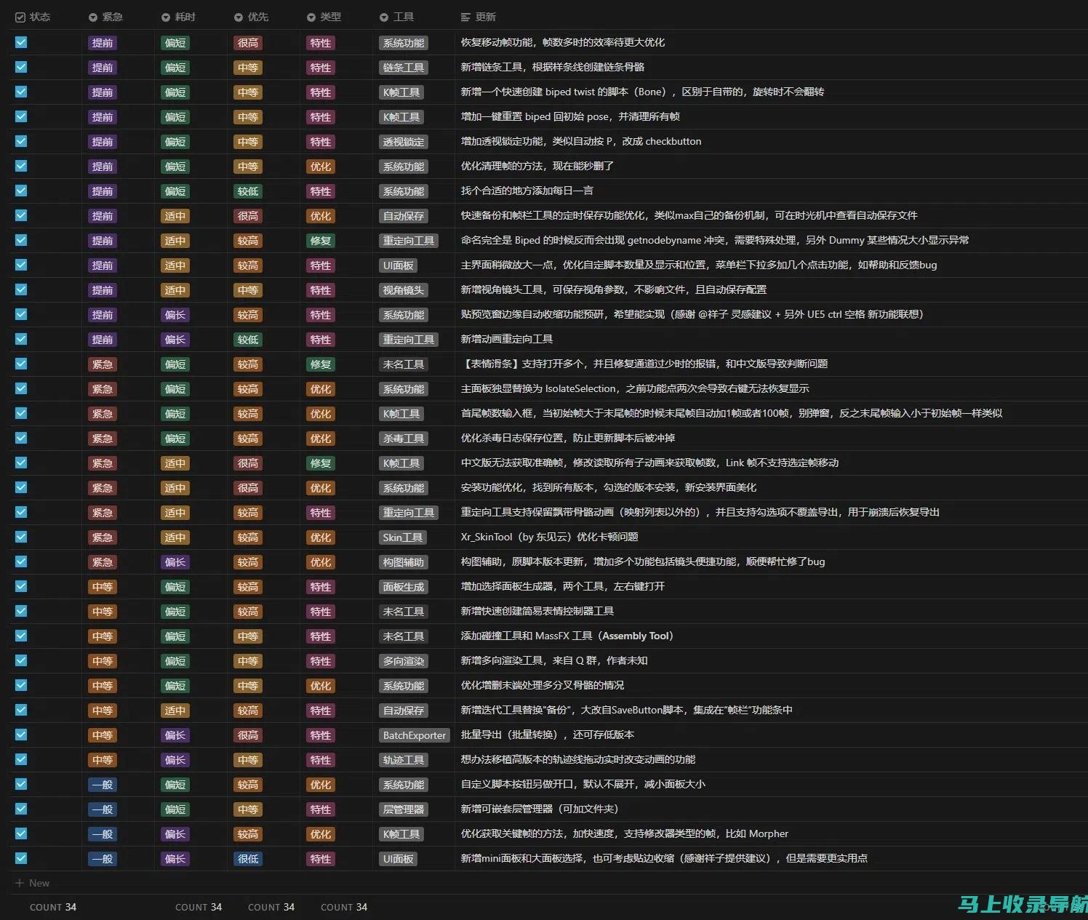Toggle the checkbox of the 找个合适的地方添加每日一言 row
Image resolution: width=1088 pixels, height=920 pixels.
[21, 191]
